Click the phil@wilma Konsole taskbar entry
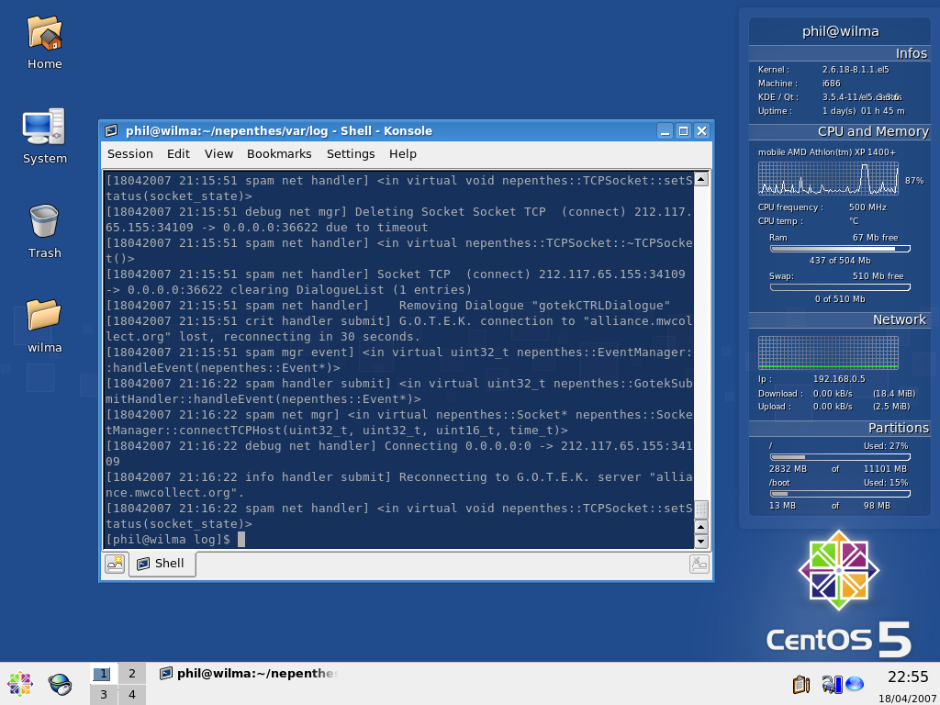The height and width of the screenshot is (705, 940). (248, 674)
